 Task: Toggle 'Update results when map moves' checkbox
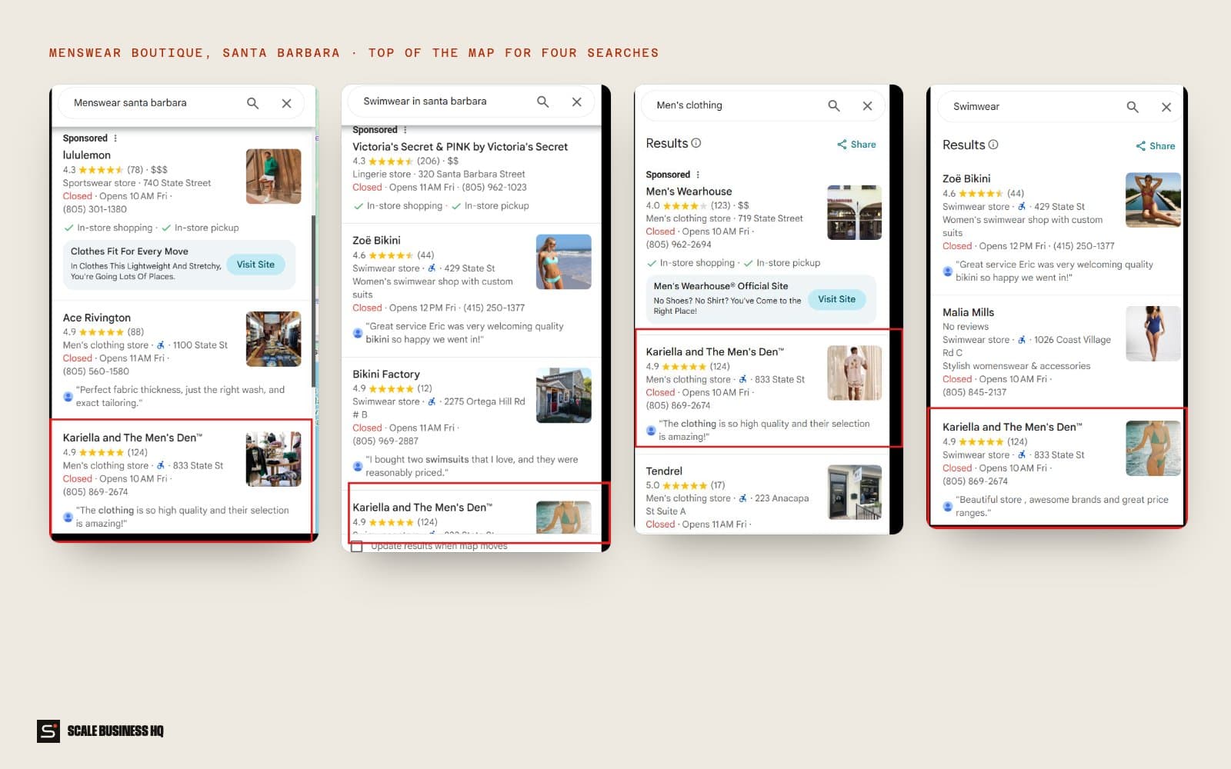pos(356,547)
